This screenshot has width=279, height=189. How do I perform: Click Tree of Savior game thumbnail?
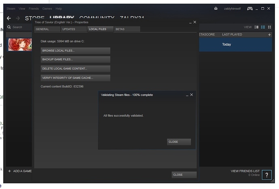[20, 45]
